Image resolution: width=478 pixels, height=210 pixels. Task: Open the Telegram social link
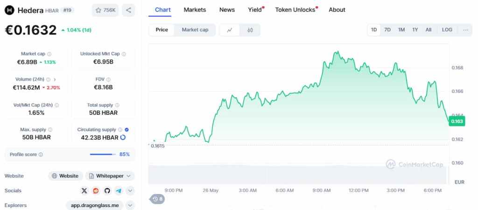(119, 190)
